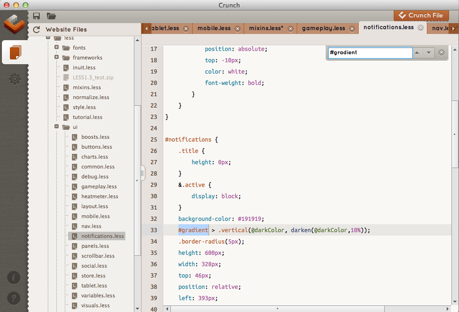This screenshot has width=459, height=312.
Task: Switch to the mobile.less tab
Action: [x=213, y=28]
